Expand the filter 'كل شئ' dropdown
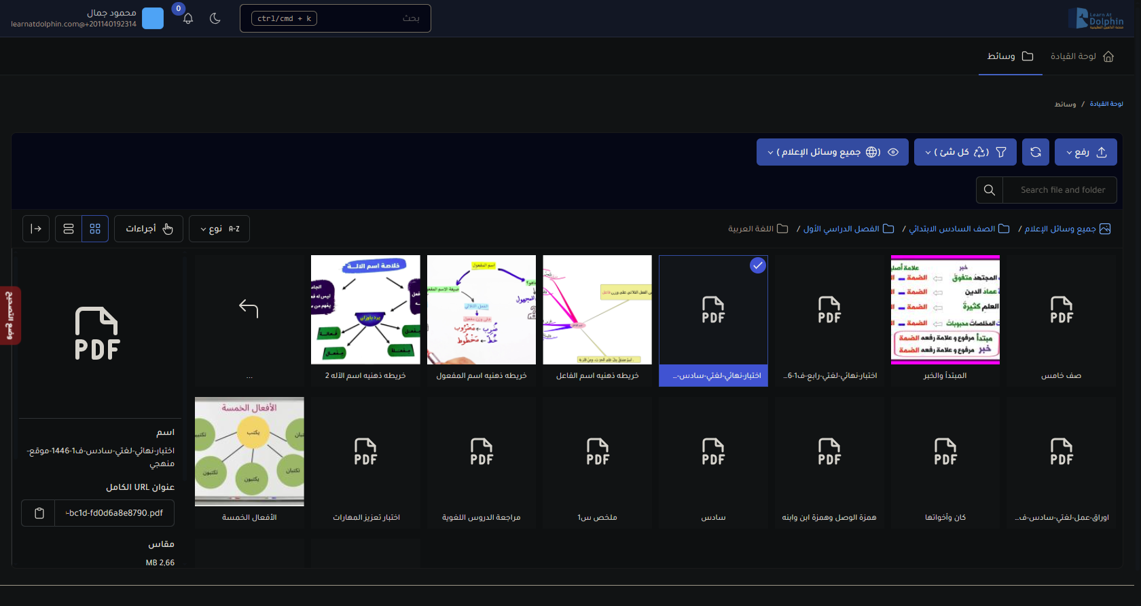The width and height of the screenshot is (1141, 606). pos(964,152)
